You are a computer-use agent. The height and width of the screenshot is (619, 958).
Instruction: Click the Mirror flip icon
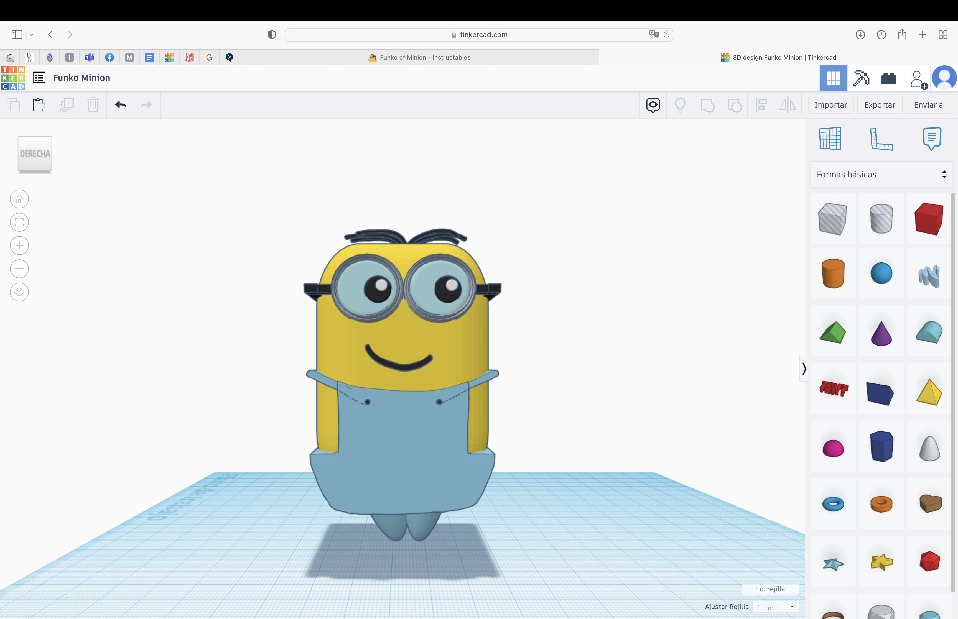coord(788,105)
